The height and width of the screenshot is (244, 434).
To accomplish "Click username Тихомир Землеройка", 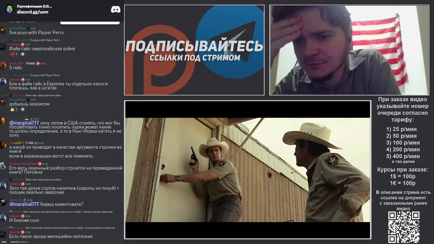I will click(x=23, y=164).
